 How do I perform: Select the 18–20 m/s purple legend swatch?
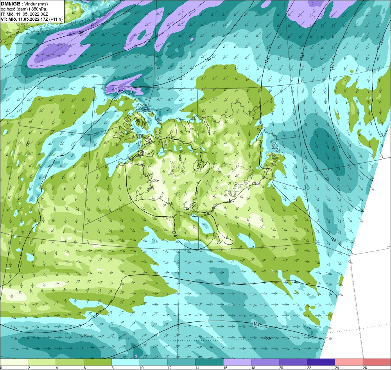point(265,362)
